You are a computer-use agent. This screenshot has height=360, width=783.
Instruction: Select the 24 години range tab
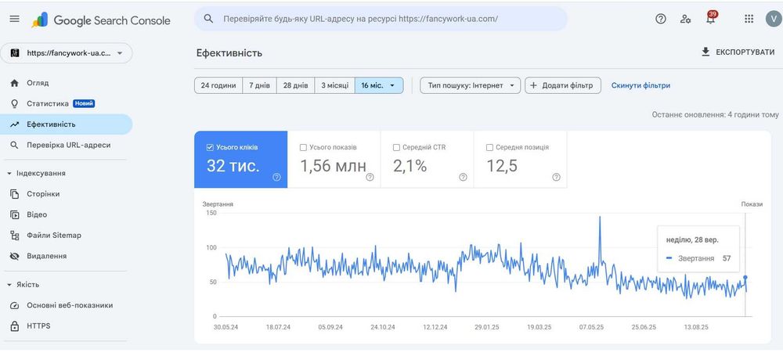(218, 85)
